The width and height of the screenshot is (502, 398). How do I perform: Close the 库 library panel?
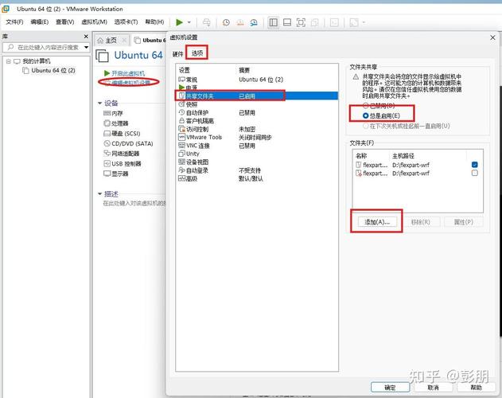86,37
